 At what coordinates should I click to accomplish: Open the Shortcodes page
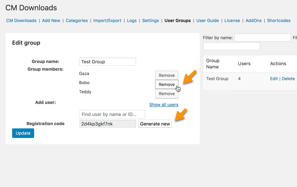[279, 20]
